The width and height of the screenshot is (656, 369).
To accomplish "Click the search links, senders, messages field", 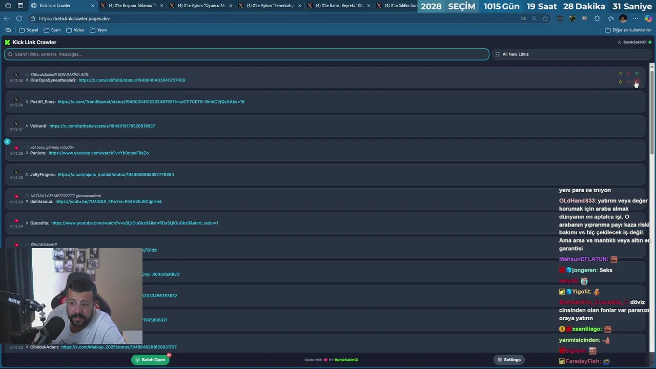I will tap(247, 54).
